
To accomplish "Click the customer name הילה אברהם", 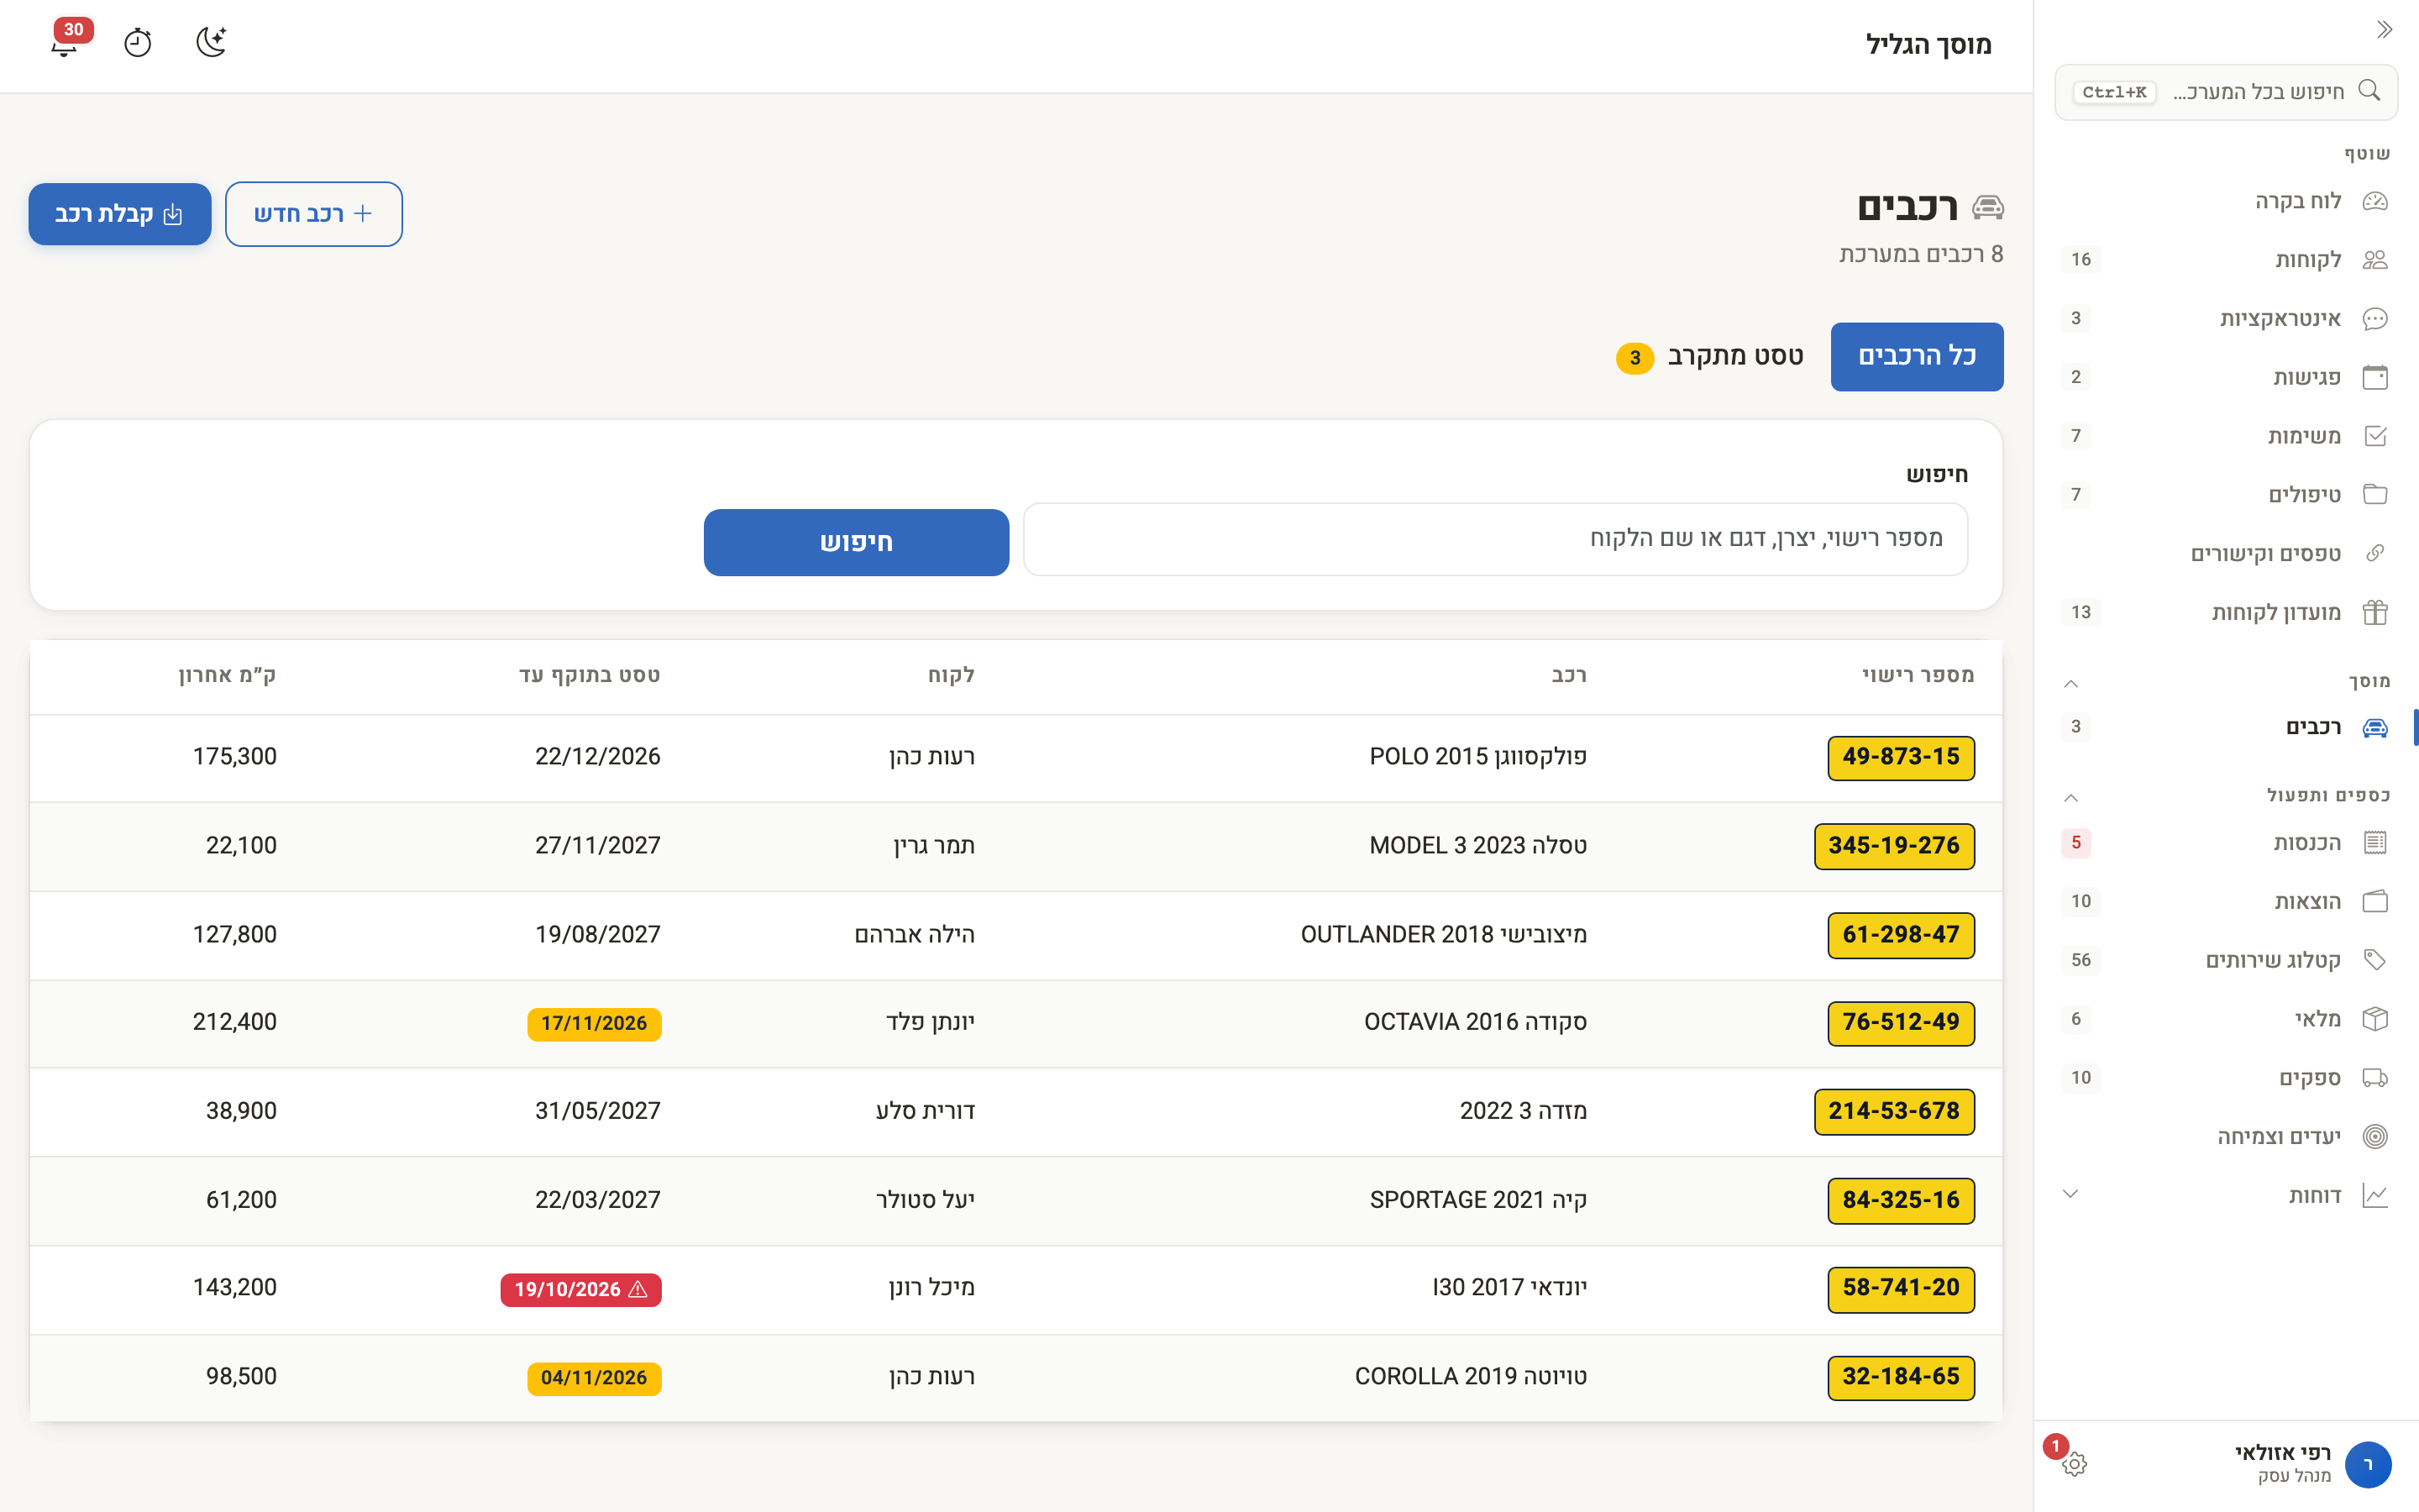I will coord(914,934).
